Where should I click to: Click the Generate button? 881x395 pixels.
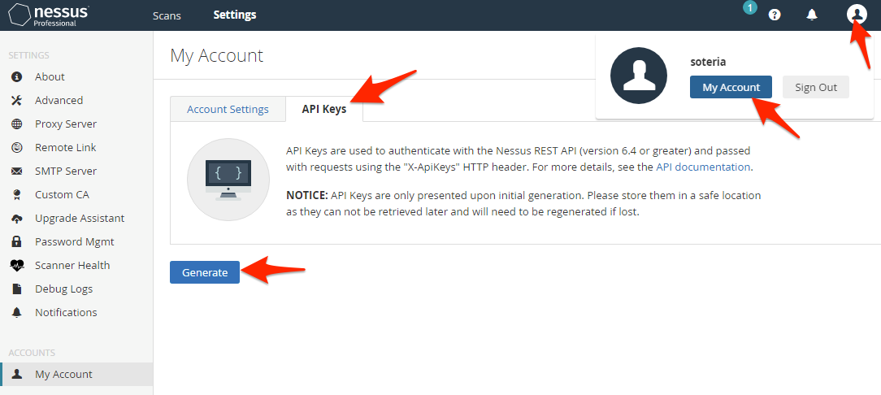point(205,272)
